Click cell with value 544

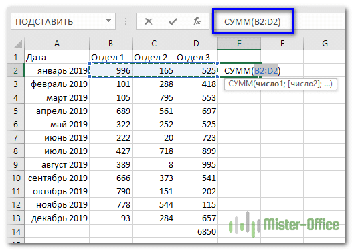coord(153,204)
